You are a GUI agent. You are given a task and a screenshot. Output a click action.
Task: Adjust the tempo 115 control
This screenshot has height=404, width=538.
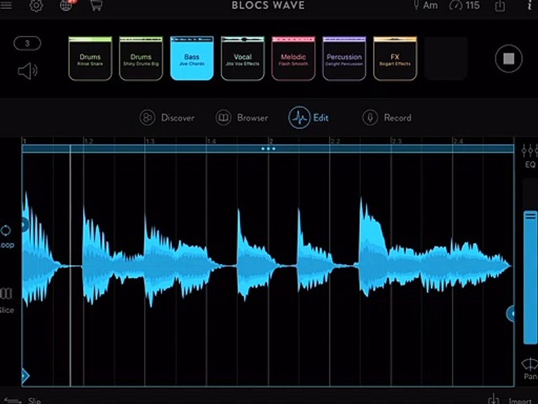click(x=465, y=5)
